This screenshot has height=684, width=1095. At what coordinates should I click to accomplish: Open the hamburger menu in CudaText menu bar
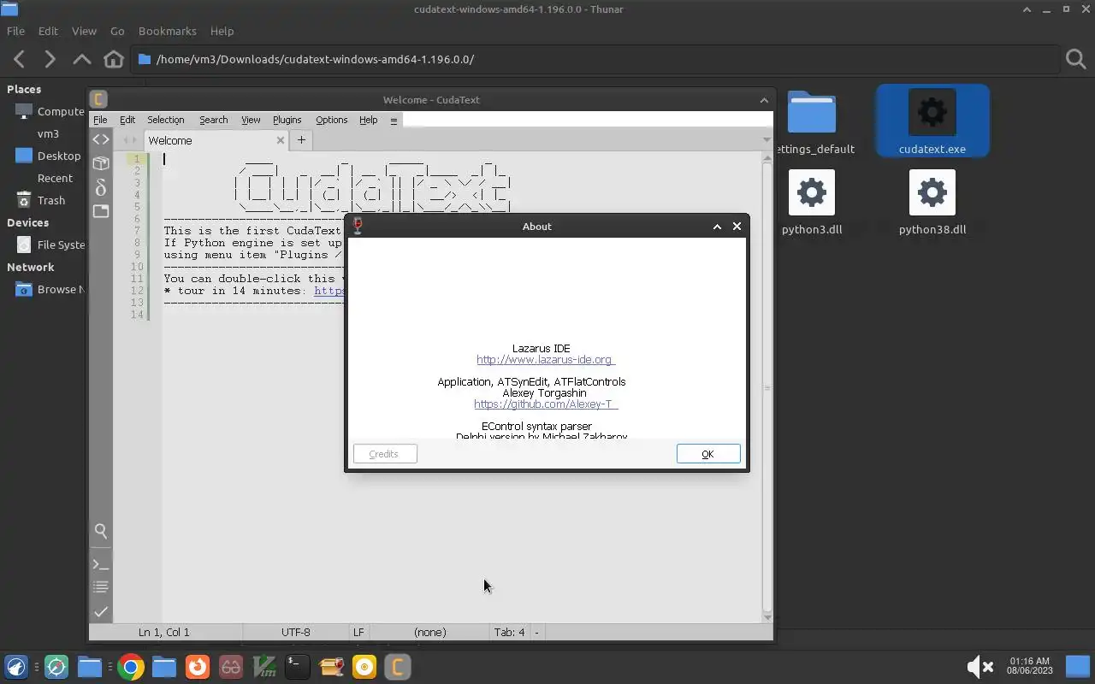(394, 120)
